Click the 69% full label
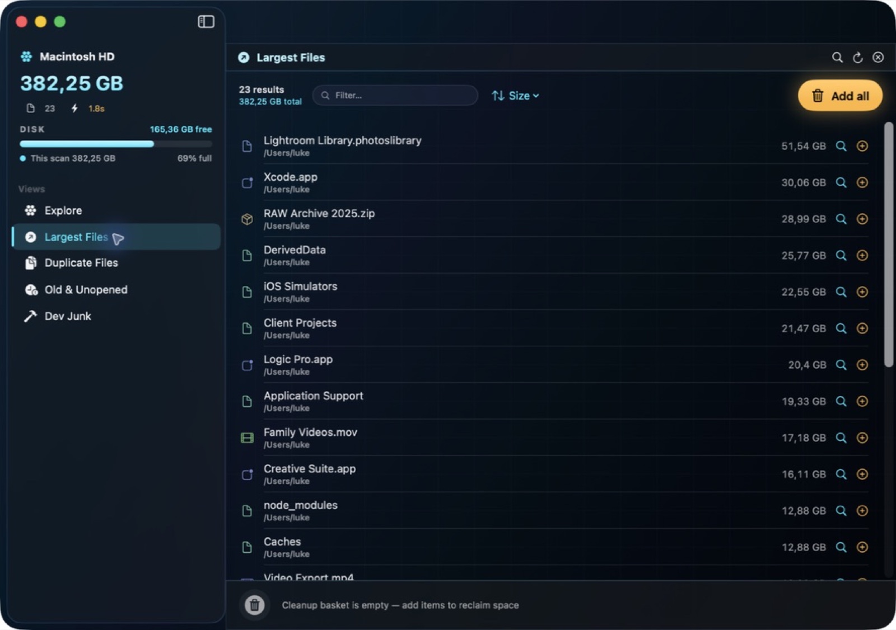The image size is (896, 630). 194,158
